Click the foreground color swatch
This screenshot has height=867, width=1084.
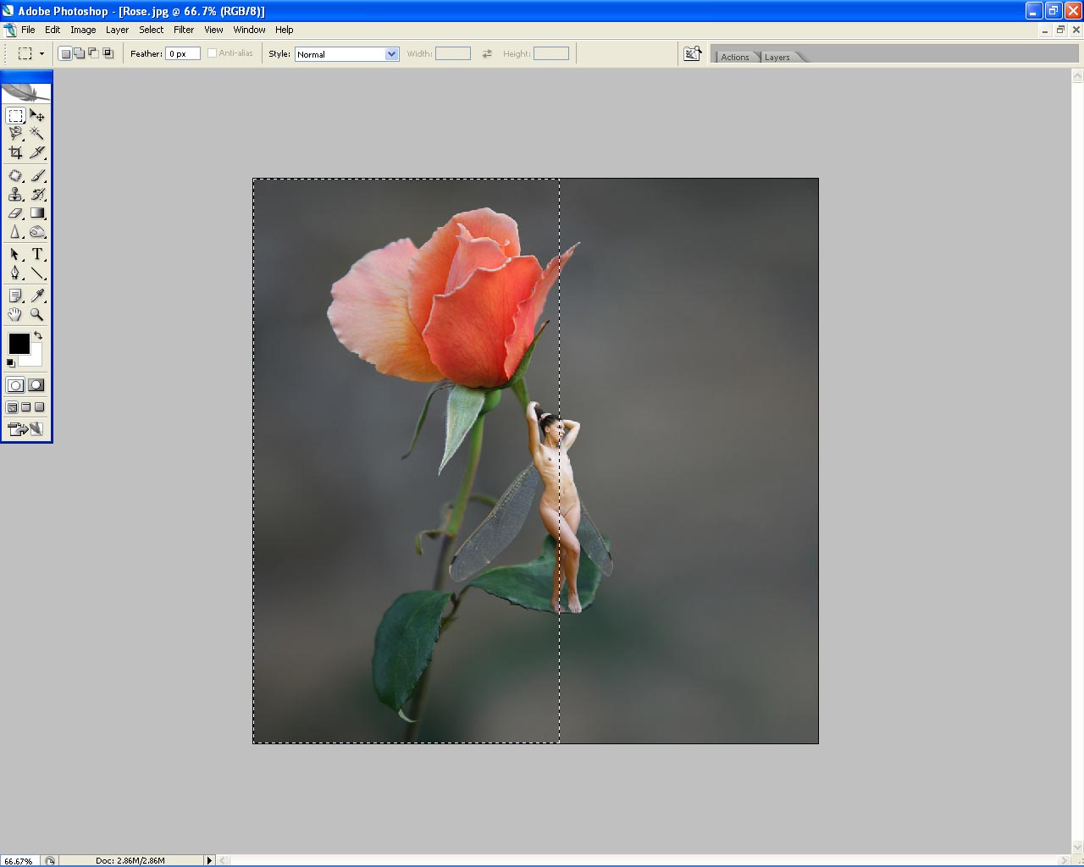pos(19,343)
